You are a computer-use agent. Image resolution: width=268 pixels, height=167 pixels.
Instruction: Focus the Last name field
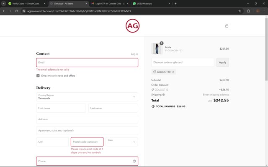pos(113,108)
